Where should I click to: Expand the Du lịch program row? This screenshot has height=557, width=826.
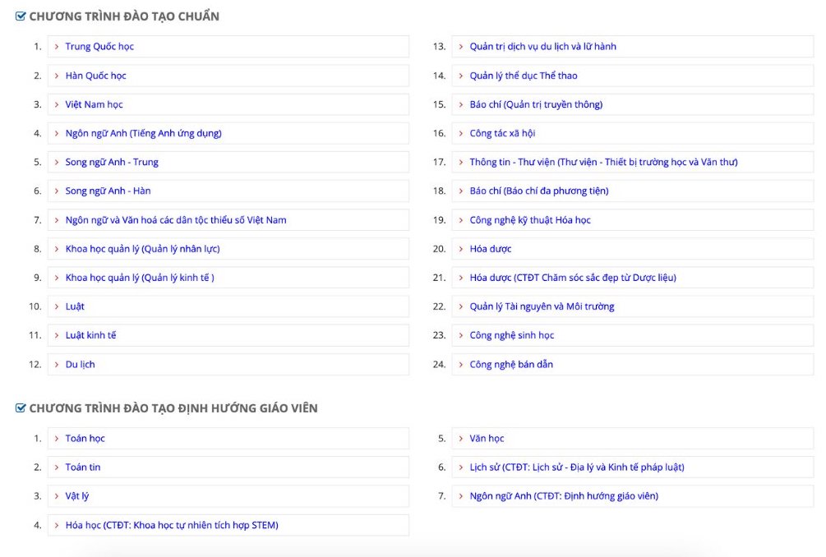(228, 364)
